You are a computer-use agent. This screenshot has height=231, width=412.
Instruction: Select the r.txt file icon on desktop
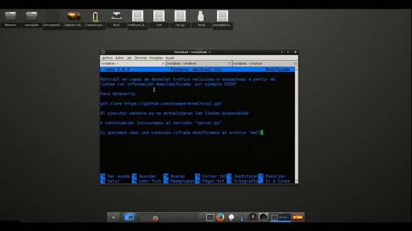click(x=159, y=19)
